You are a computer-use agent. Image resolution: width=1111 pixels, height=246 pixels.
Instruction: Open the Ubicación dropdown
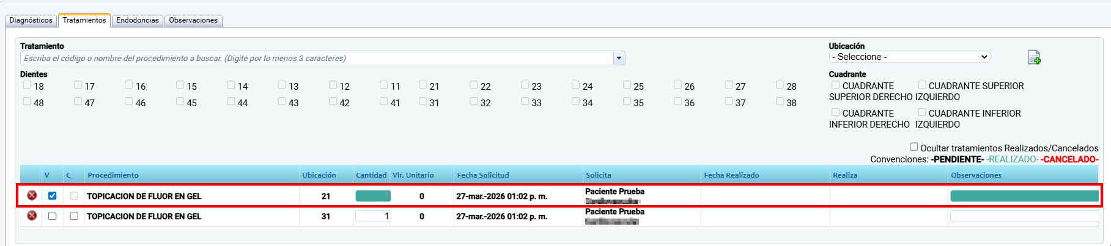point(909,57)
